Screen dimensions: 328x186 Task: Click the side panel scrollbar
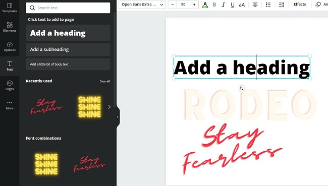point(115,59)
